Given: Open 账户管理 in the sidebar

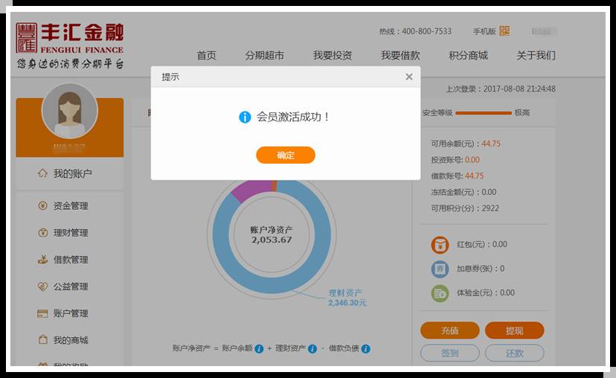Looking at the screenshot, I should 71,313.
